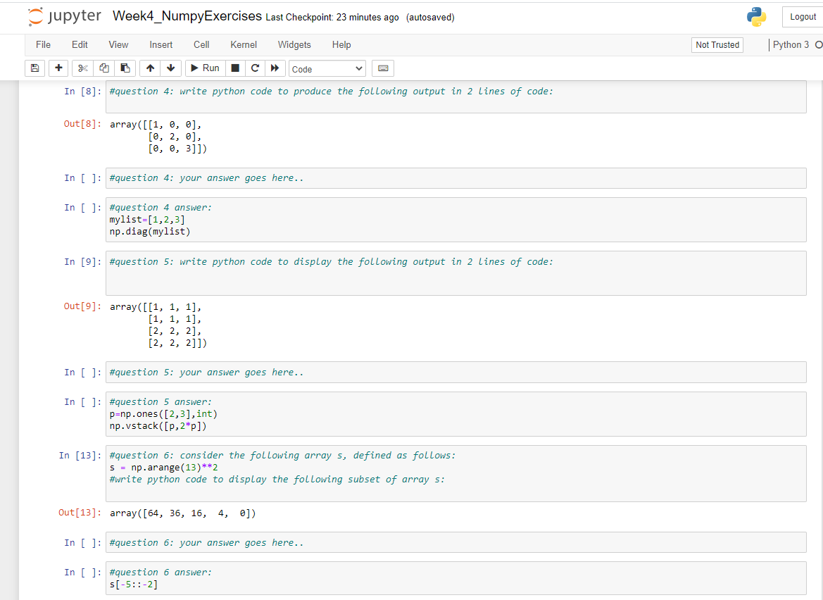823x600 pixels.
Task: Select the question 5 answer cell with np.vstack
Action: click(456, 413)
